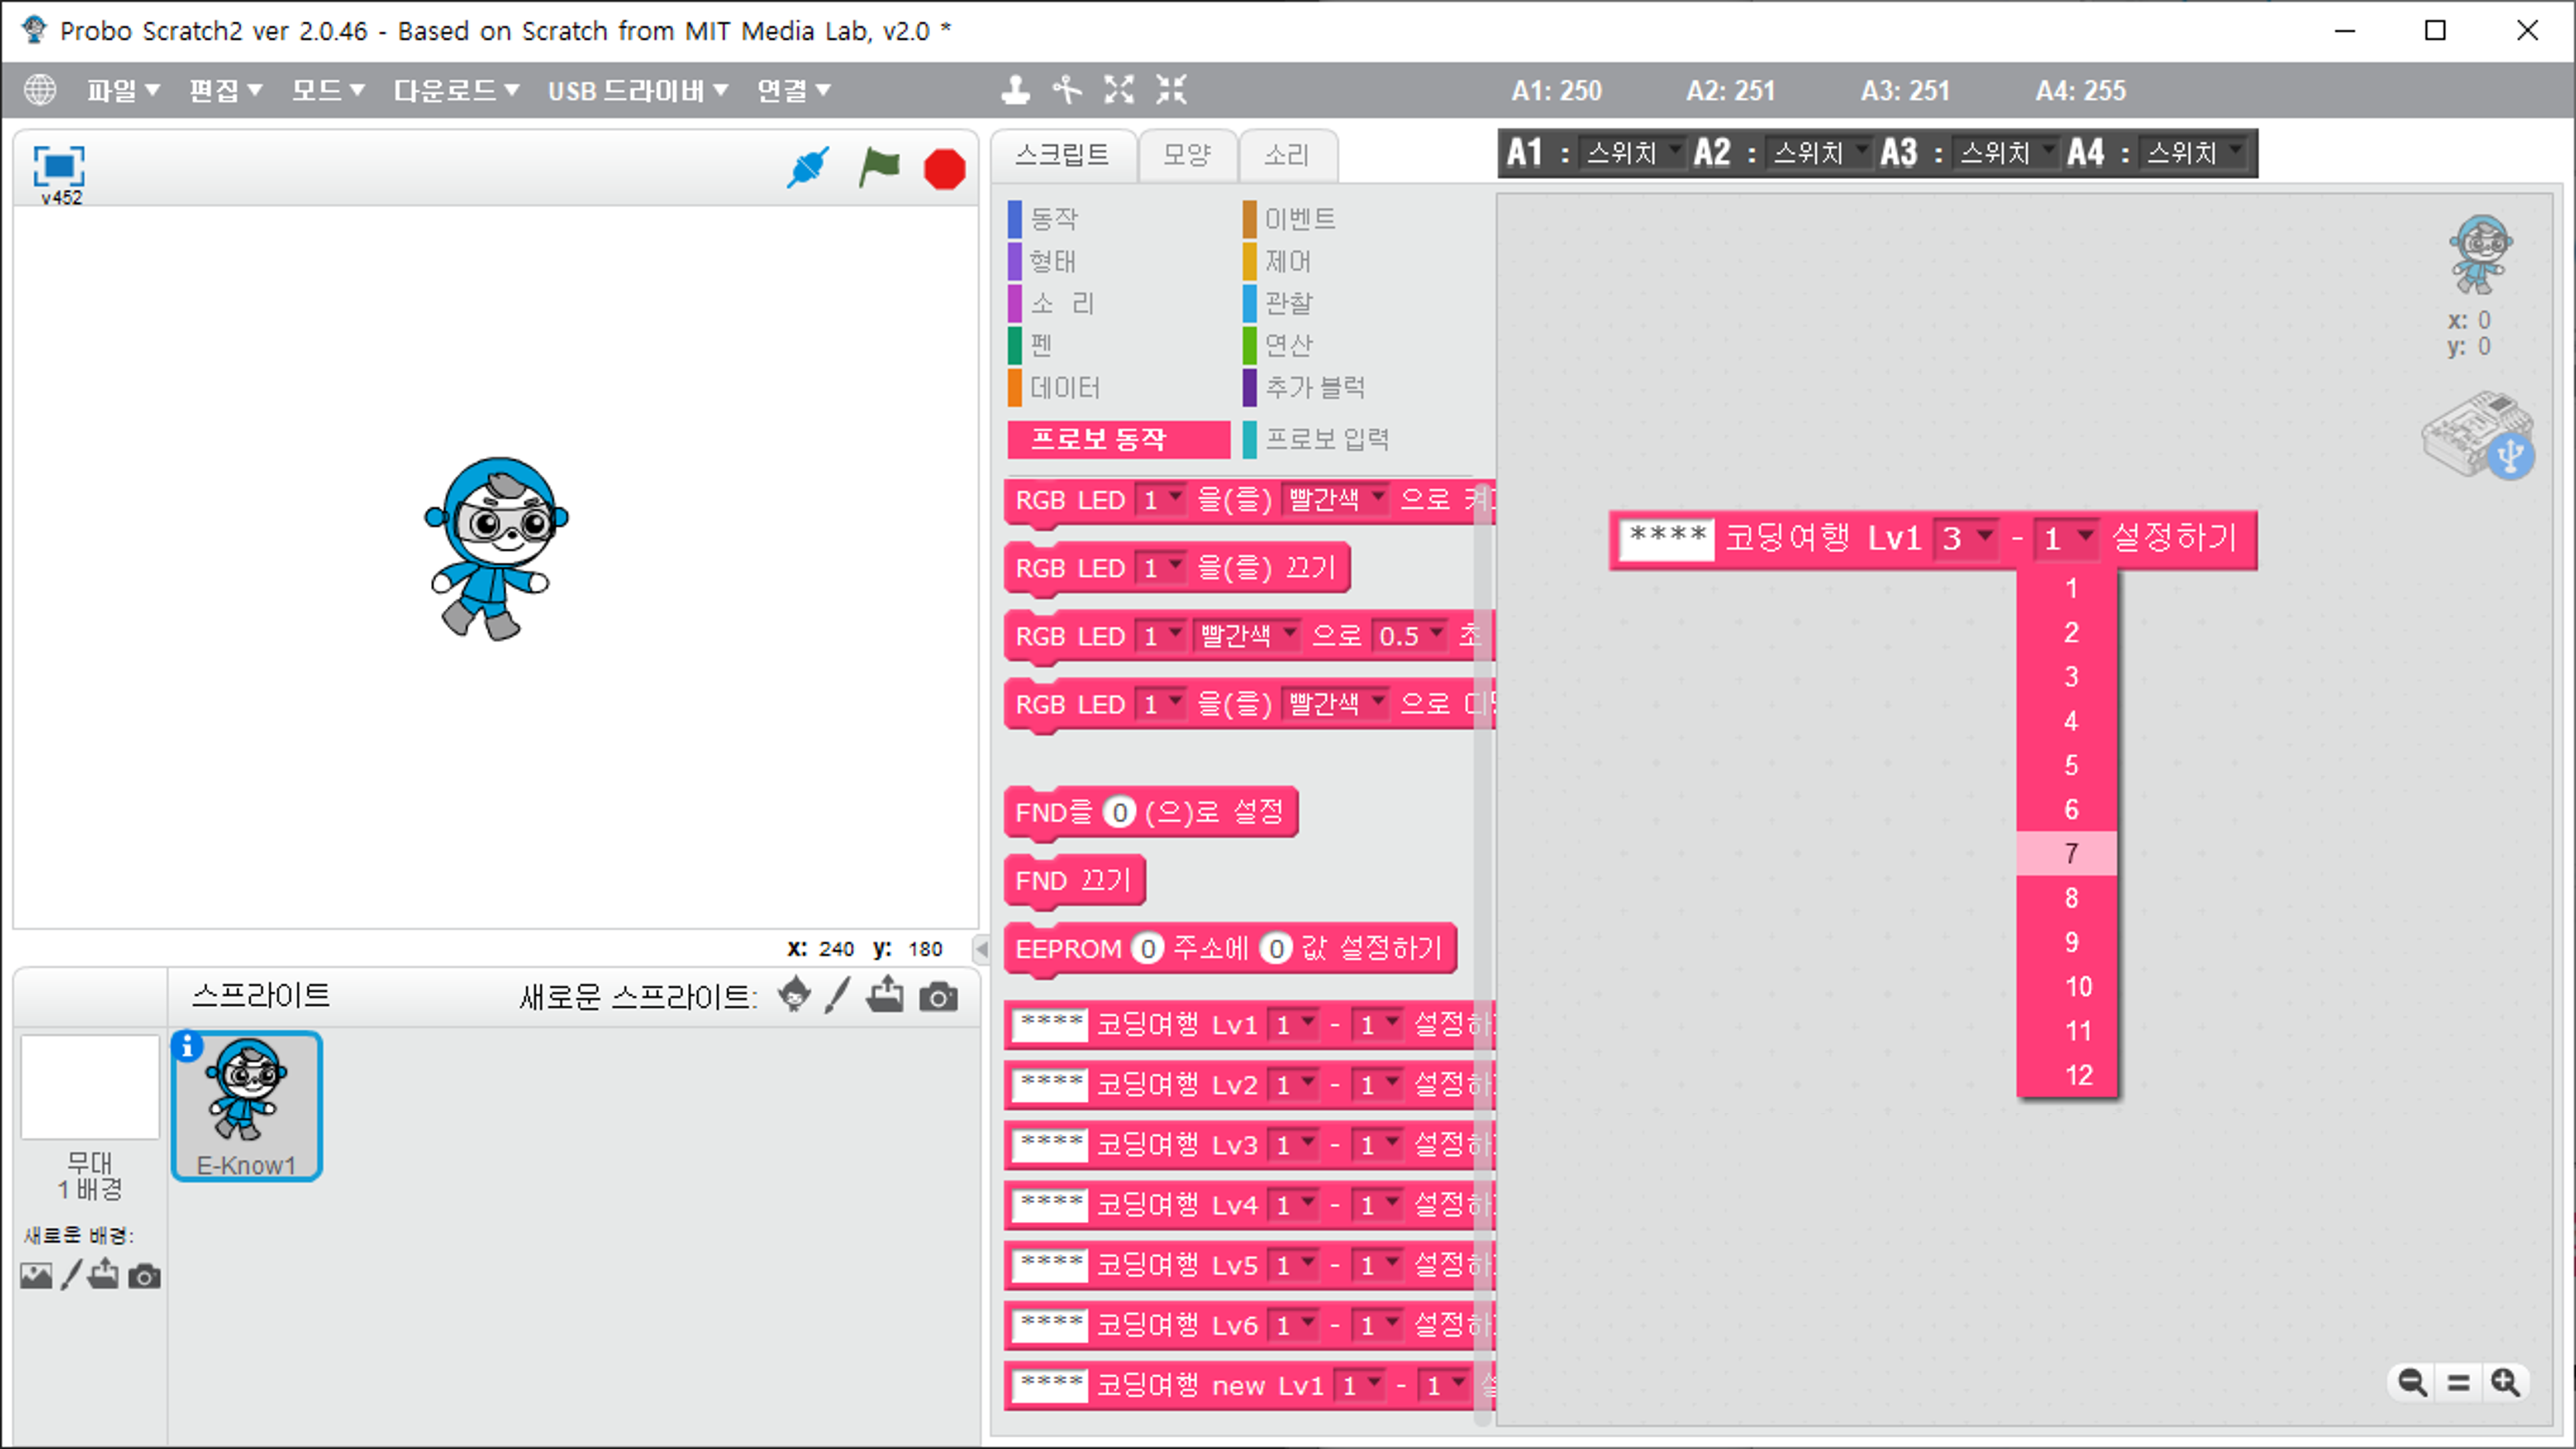Select the 무대 stage backdrop thumbnail
The width and height of the screenshot is (2576, 1449).
pyautogui.click(x=90, y=1087)
